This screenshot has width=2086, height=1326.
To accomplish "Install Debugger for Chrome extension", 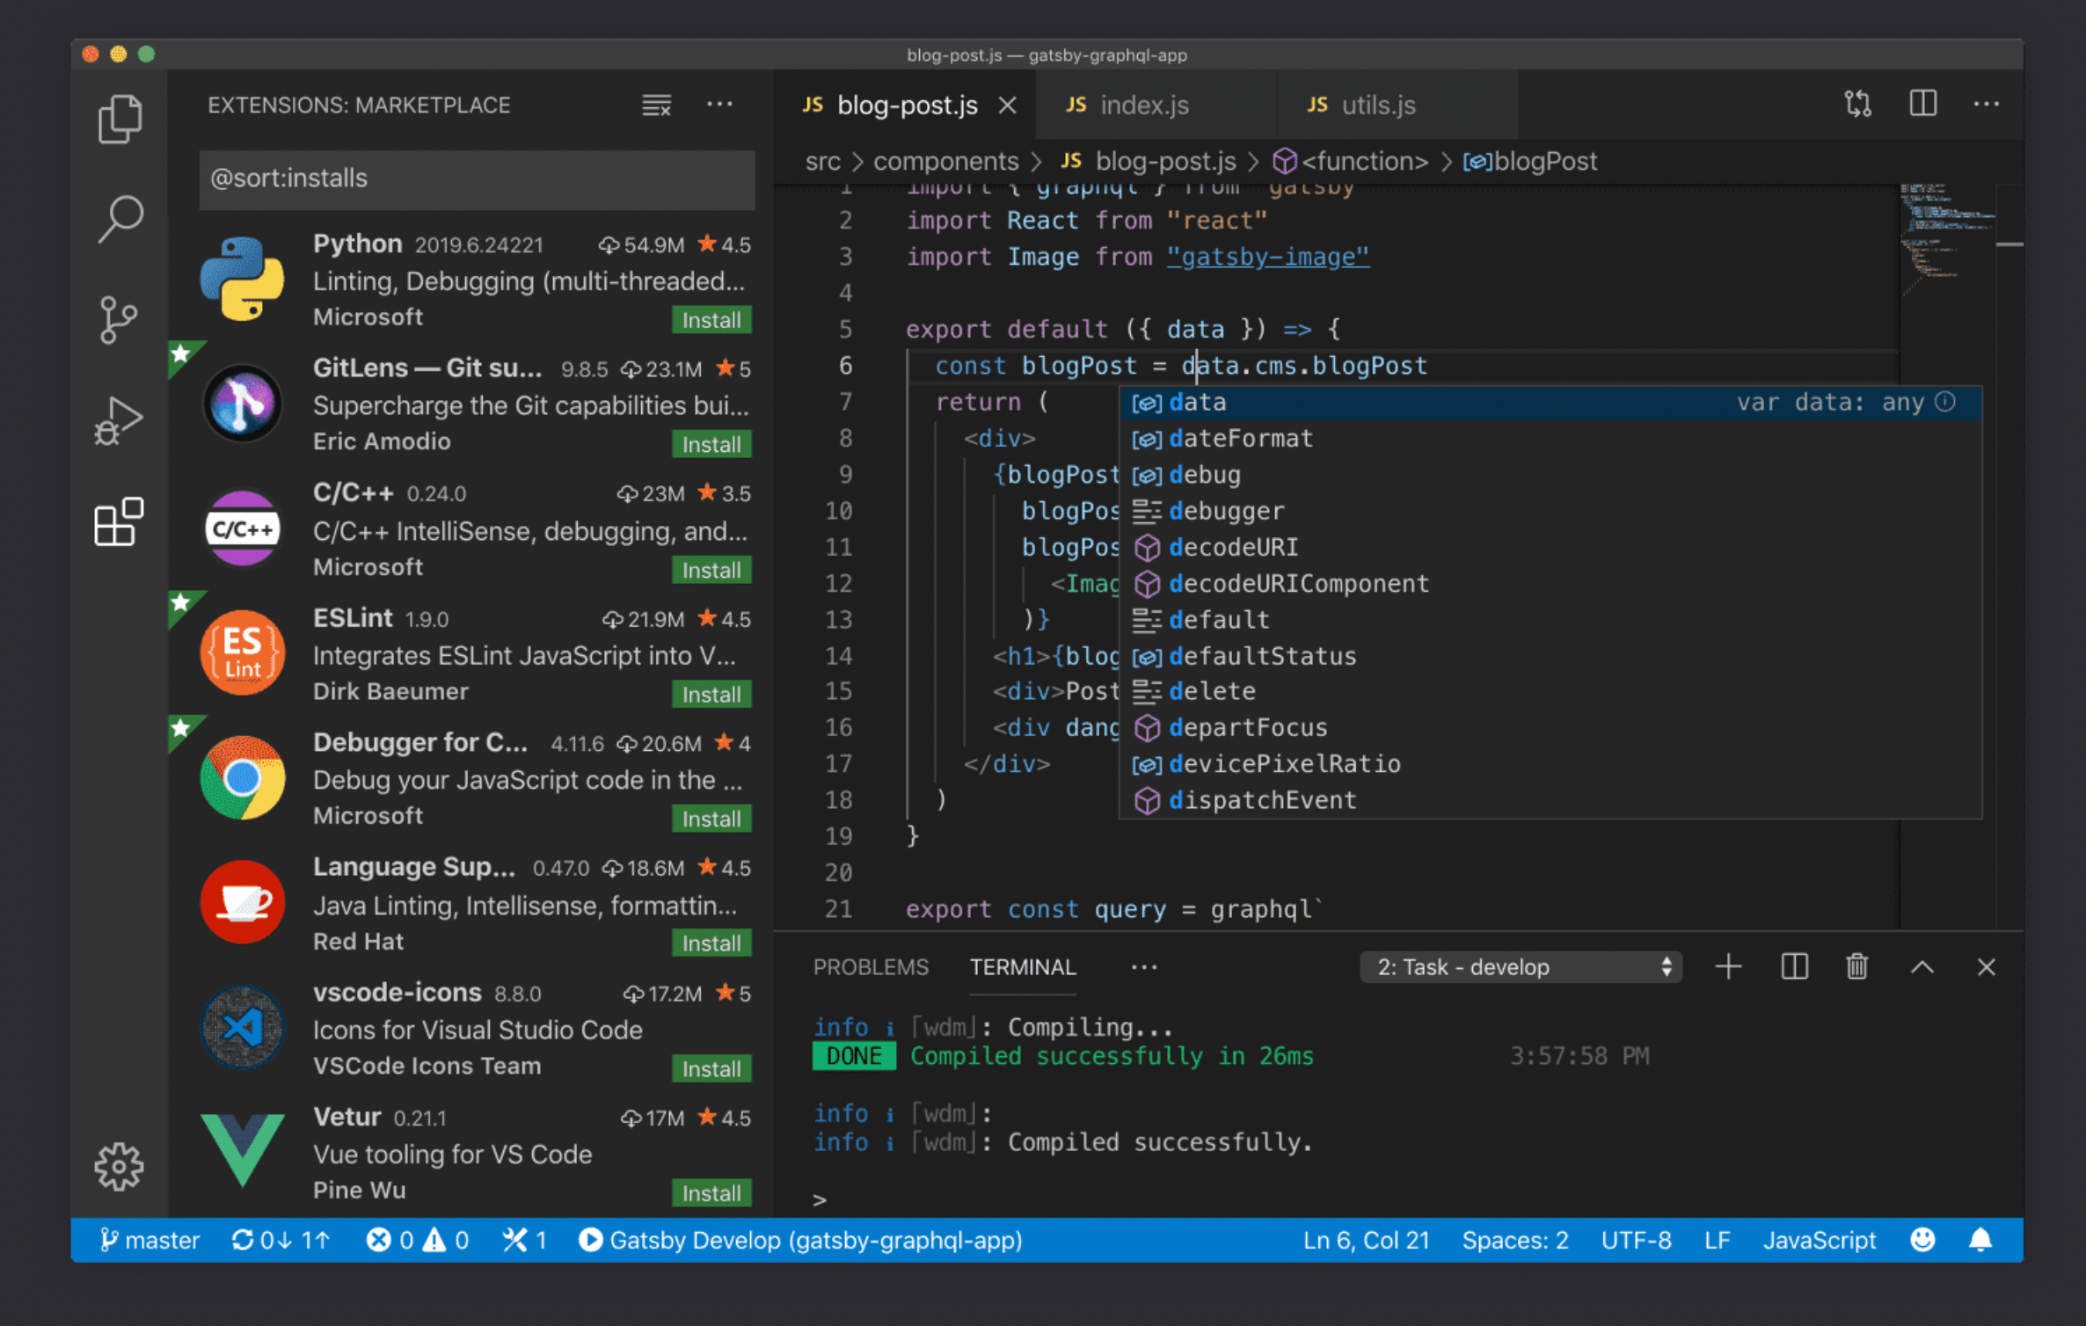I will [x=711, y=819].
